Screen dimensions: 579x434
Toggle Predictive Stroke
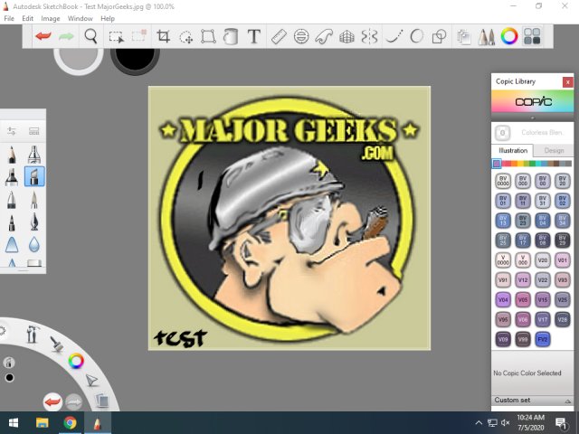[x=416, y=36]
